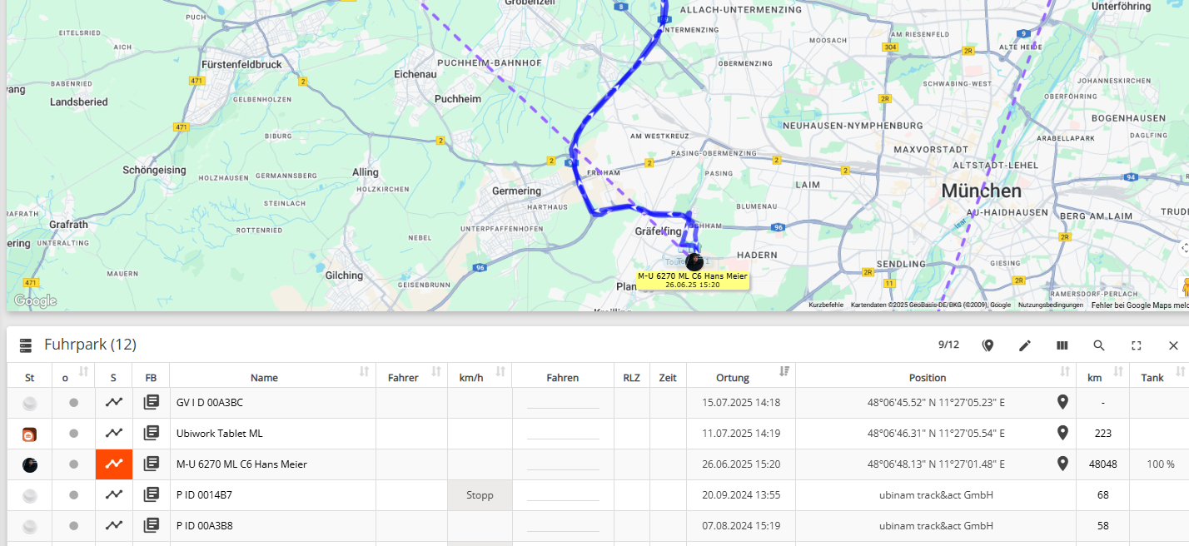Click the pencil edit icon in Fuhrpark toolbar
Viewport: 1189px width, 546px height.
point(1025,345)
